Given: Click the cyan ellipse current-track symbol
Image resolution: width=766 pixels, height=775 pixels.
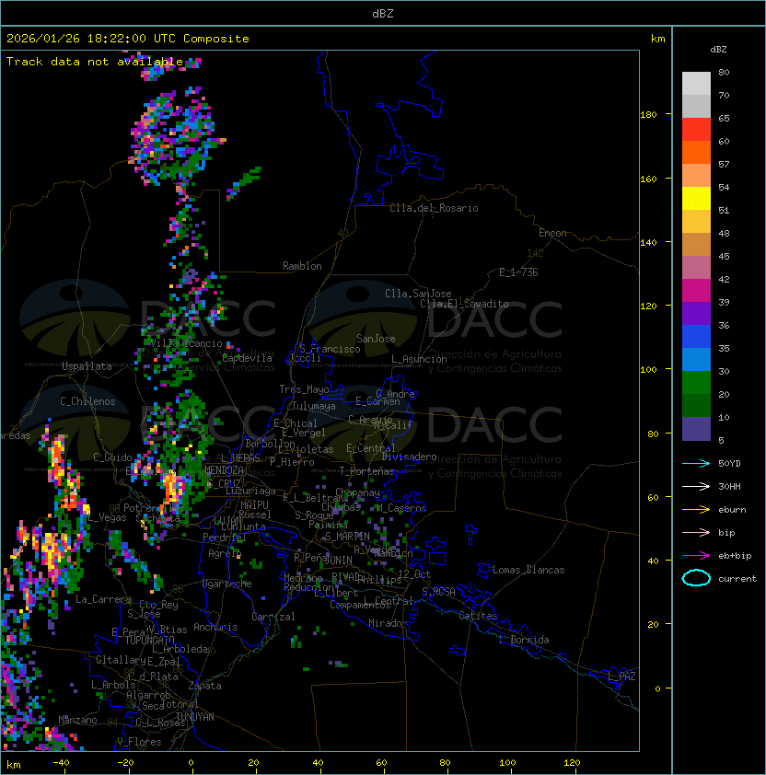Looking at the screenshot, I should pyautogui.click(x=696, y=579).
